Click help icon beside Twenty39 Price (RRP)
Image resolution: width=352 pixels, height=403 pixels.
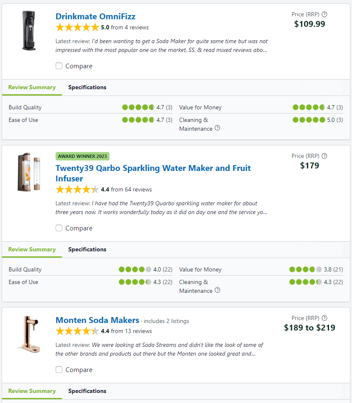(324, 156)
